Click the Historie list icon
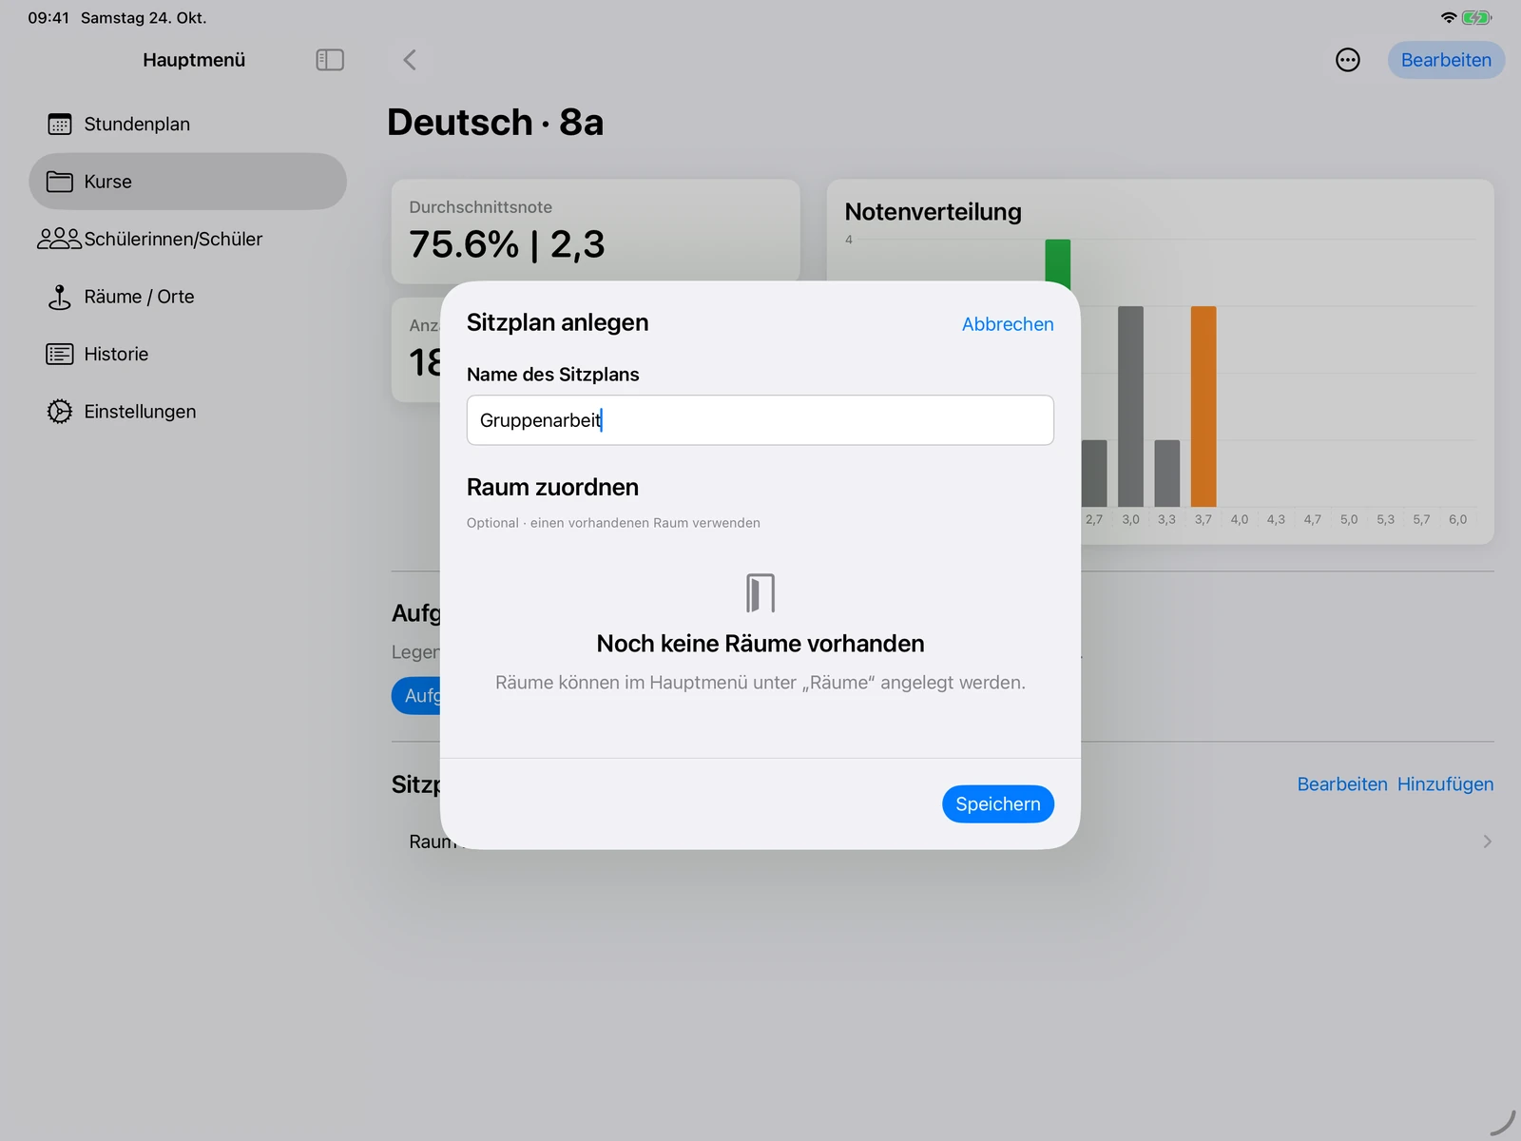This screenshot has height=1141, width=1521. [x=60, y=354]
